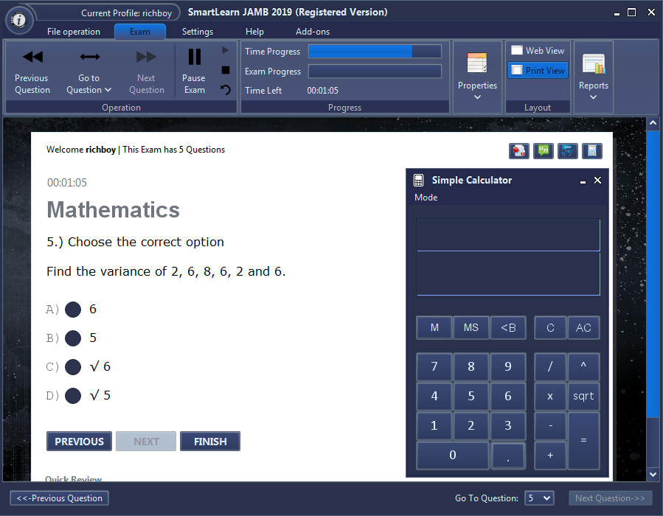This screenshot has width=663, height=516.
Task: Click the restart arrow icon in Operation group
Action: tap(226, 90)
